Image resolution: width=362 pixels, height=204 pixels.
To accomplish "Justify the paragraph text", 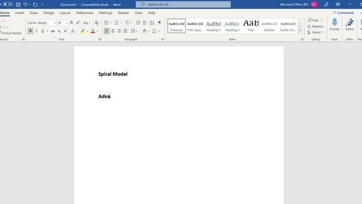I will pos(125,31).
